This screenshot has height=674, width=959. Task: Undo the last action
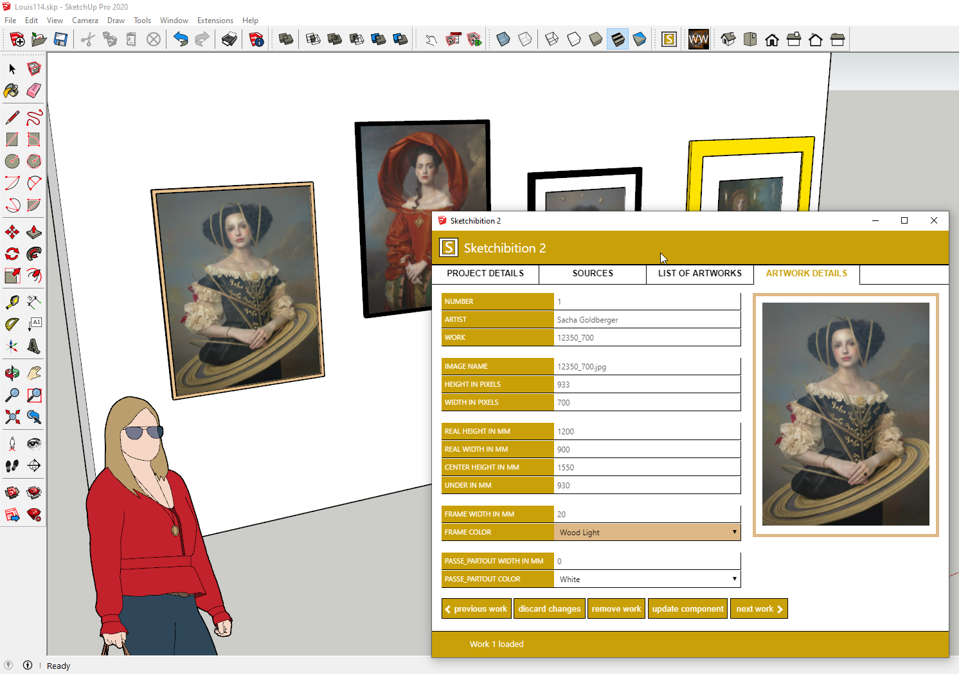181,39
